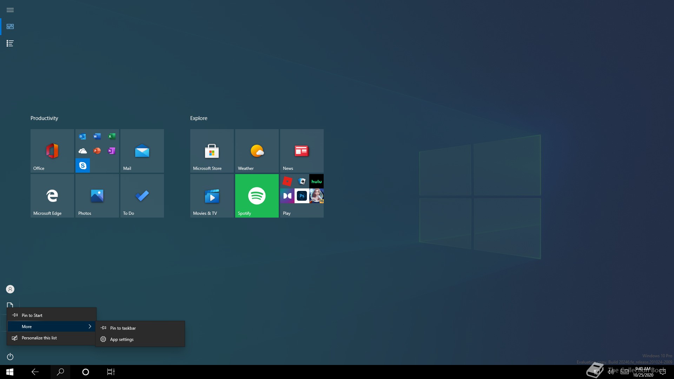Launch Excel from the Office folder tile

(x=112, y=137)
